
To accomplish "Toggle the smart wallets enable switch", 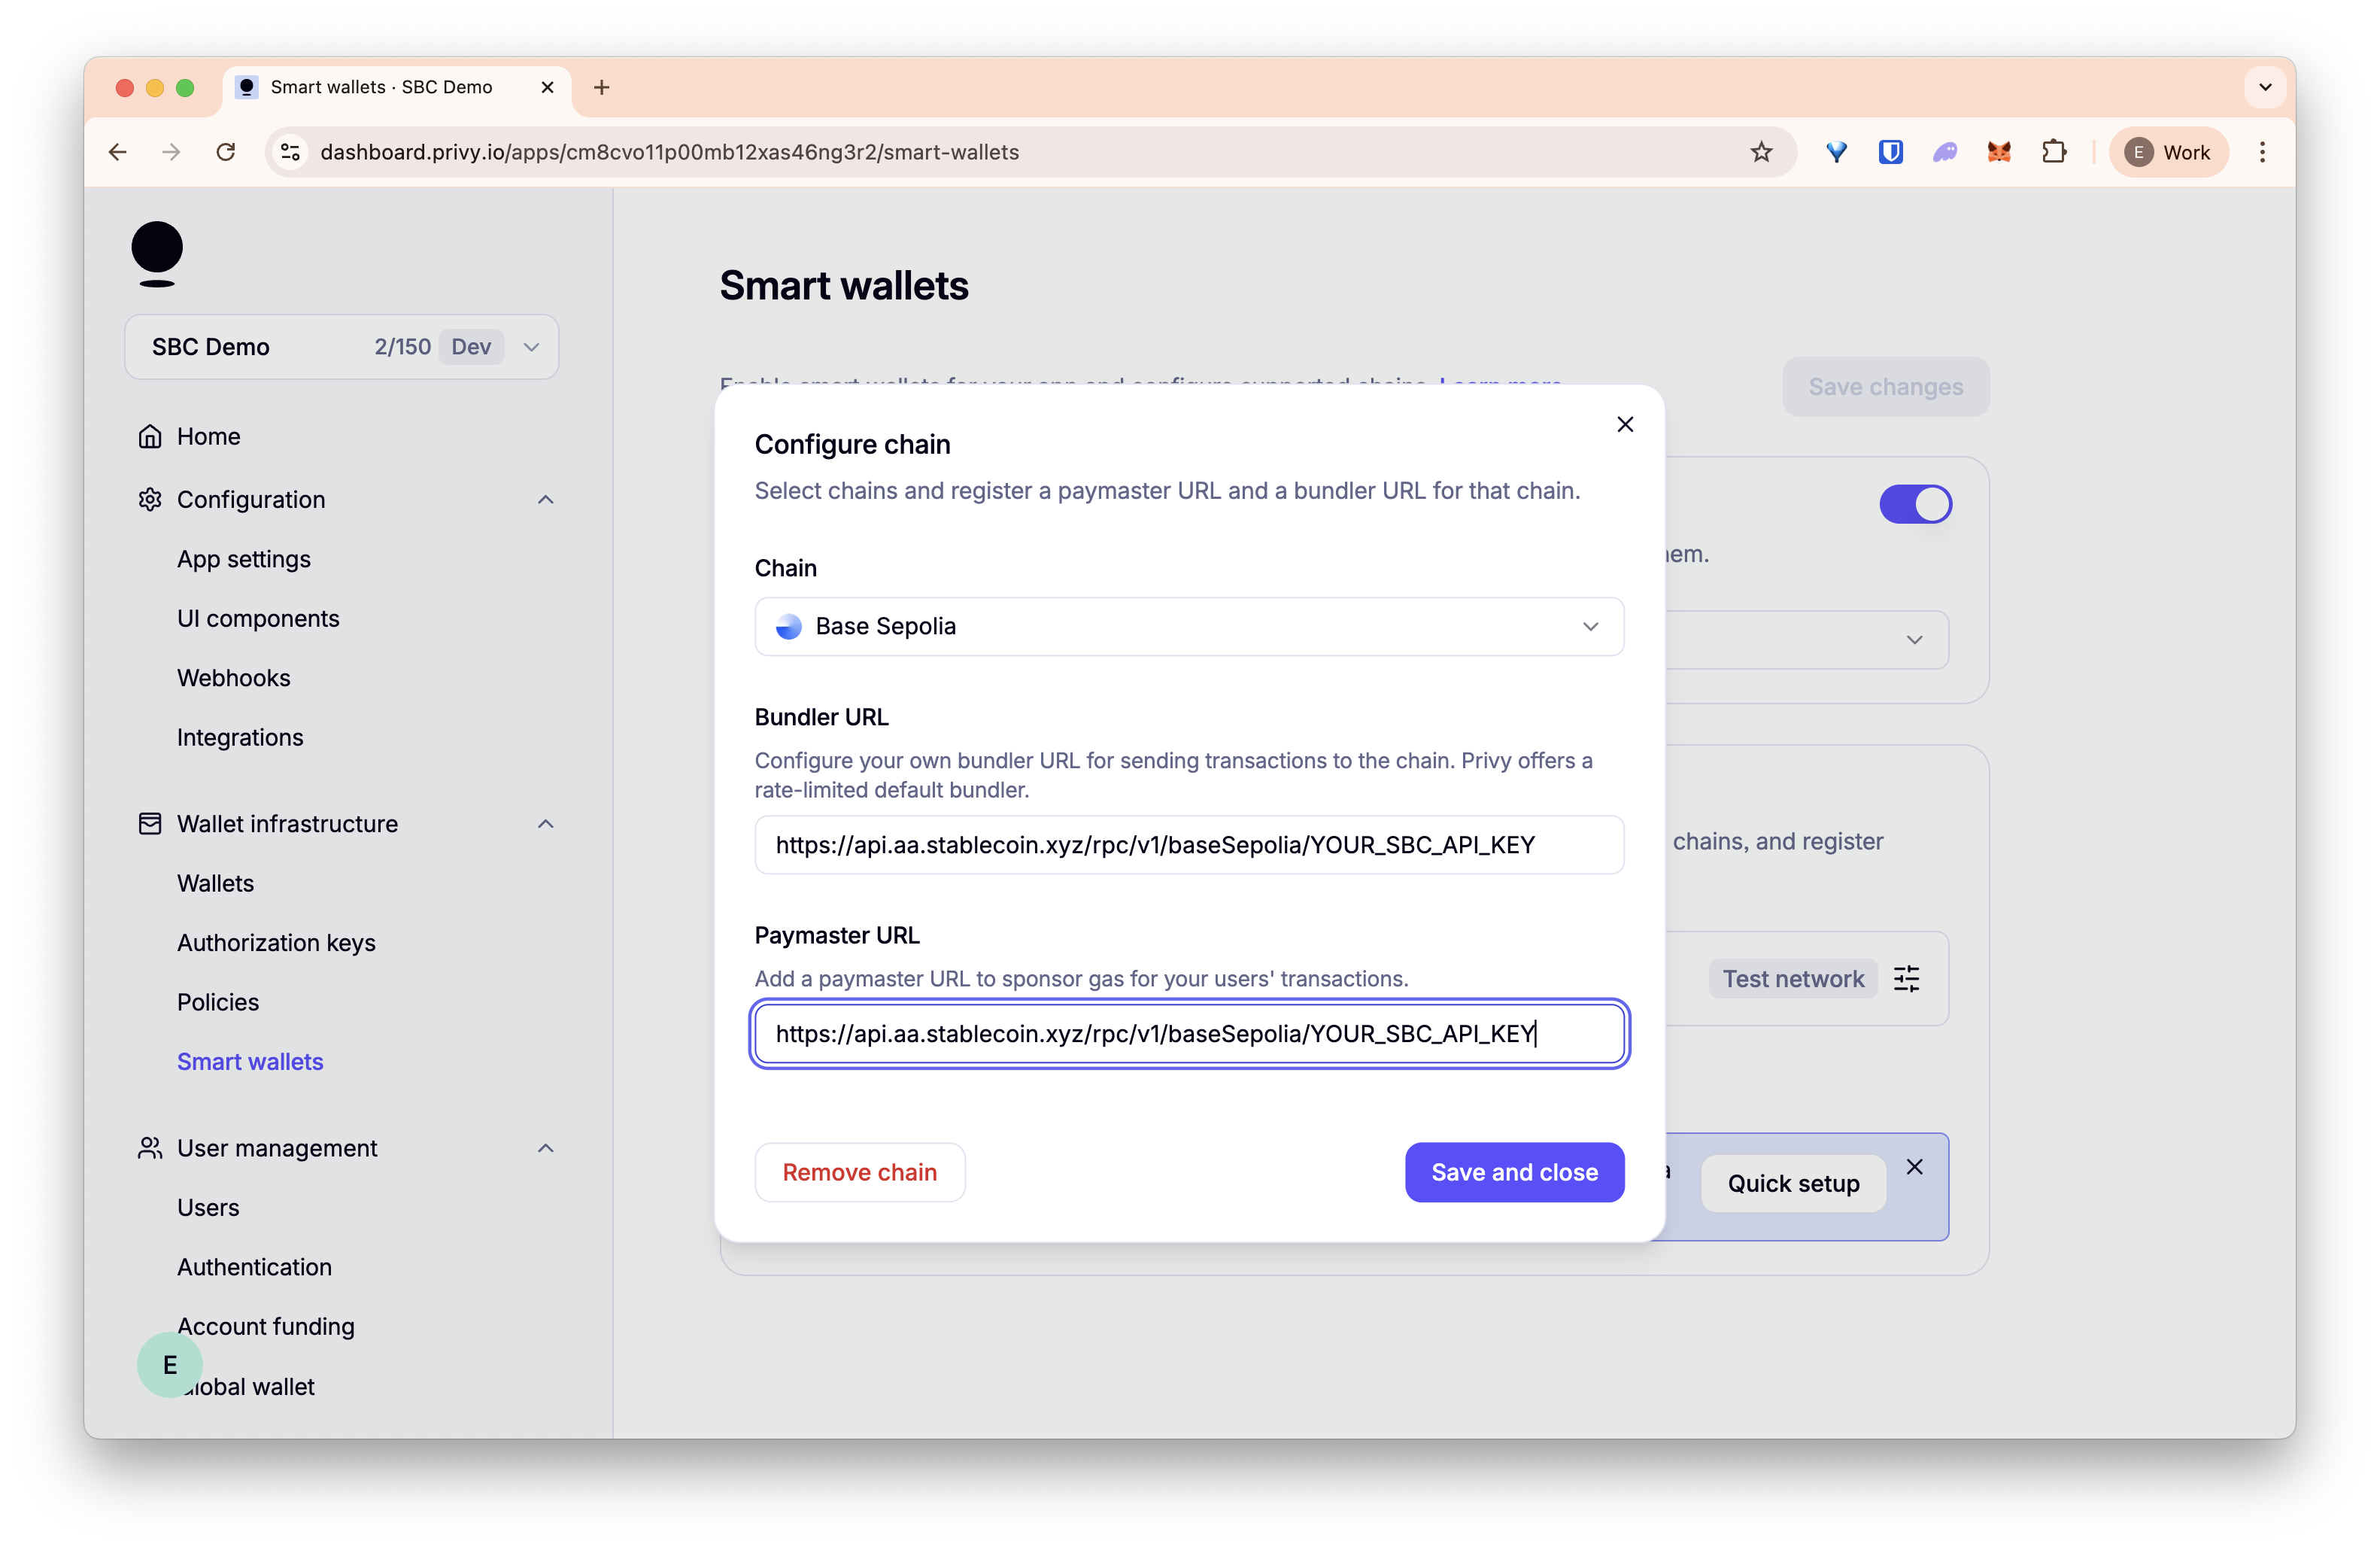I will point(1915,504).
